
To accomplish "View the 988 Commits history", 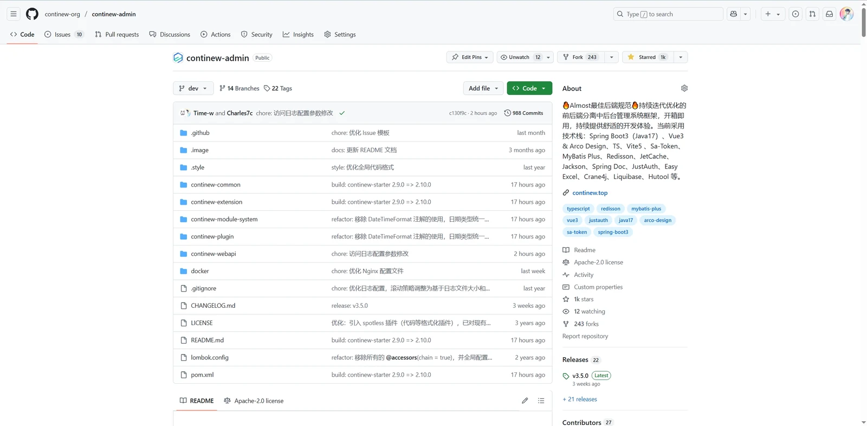I will [523, 113].
